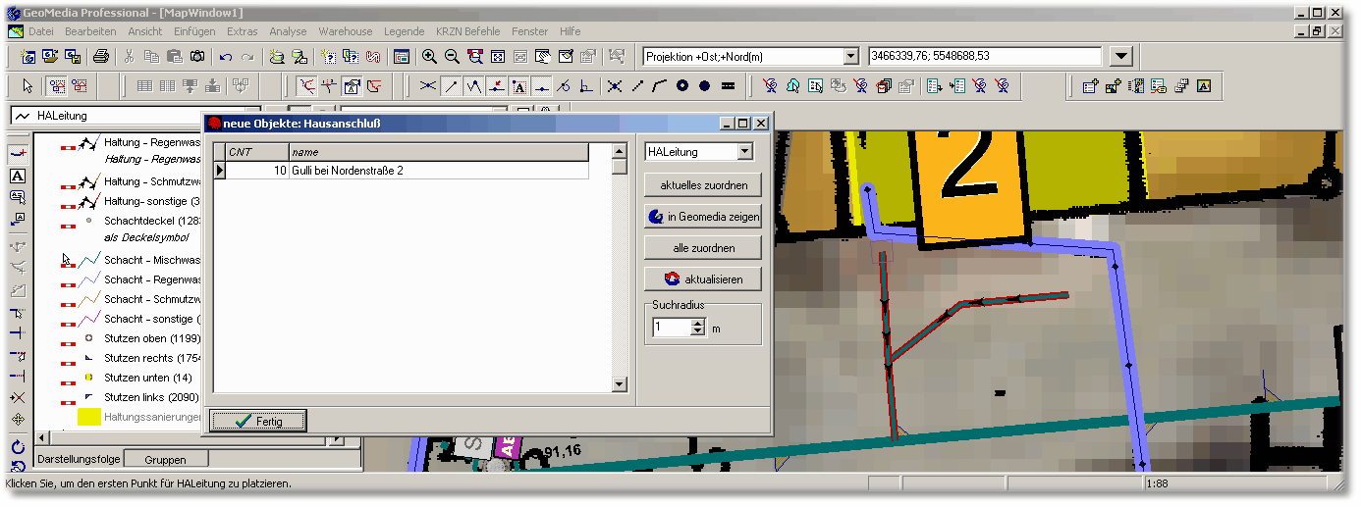This screenshot has height=507, width=1361.
Task: Click the Suchradius value input field
Action: [x=671, y=328]
